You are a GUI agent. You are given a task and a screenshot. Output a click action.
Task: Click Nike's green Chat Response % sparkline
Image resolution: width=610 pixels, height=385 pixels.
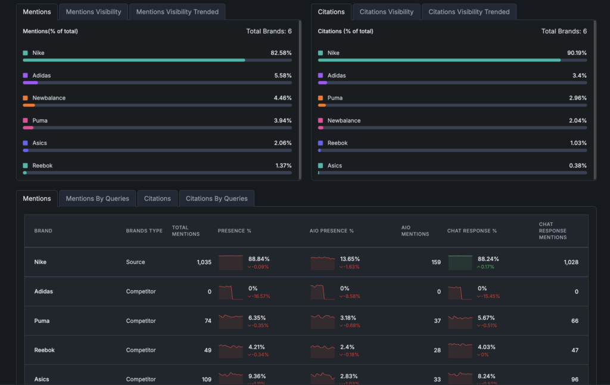(460, 262)
